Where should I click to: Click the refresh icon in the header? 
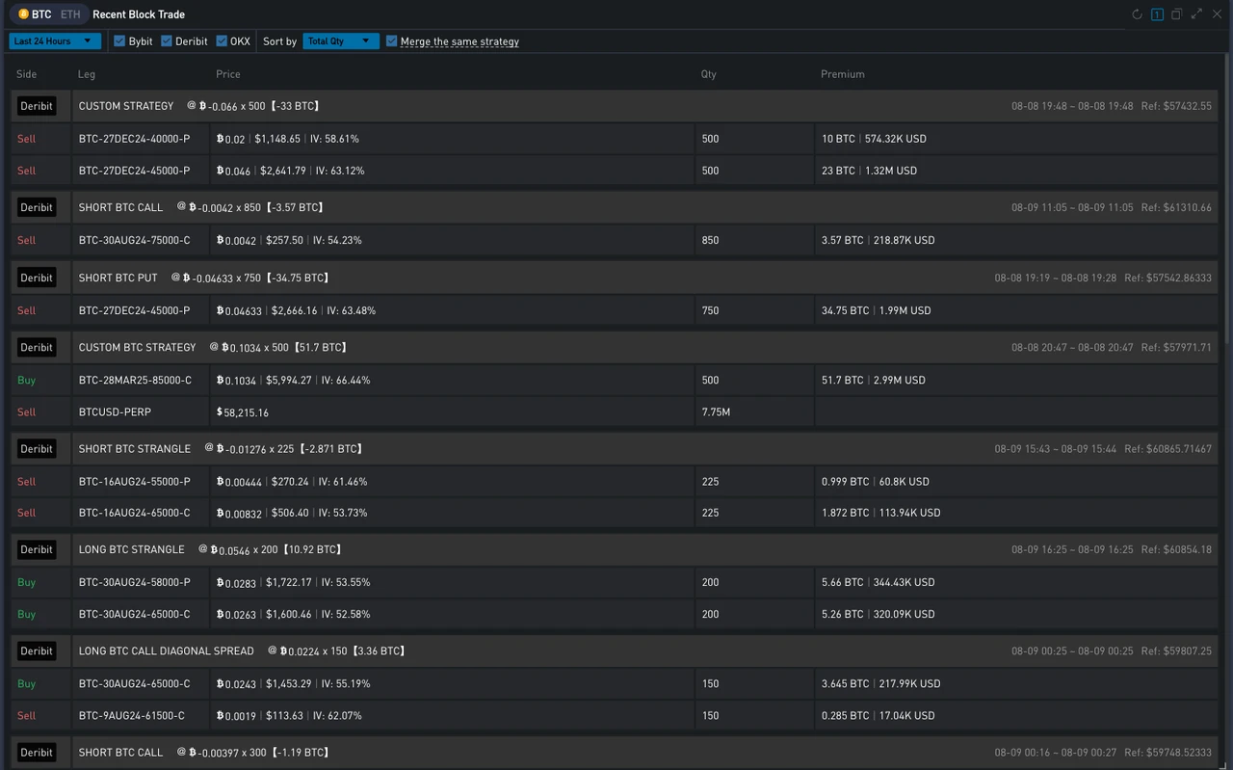pyautogui.click(x=1137, y=14)
